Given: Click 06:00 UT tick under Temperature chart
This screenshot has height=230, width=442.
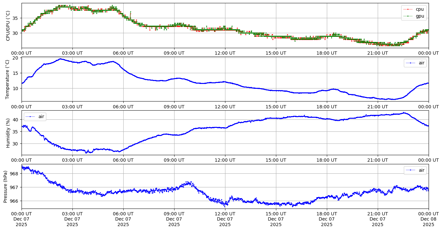Looking at the screenshot, I should click(123, 107).
